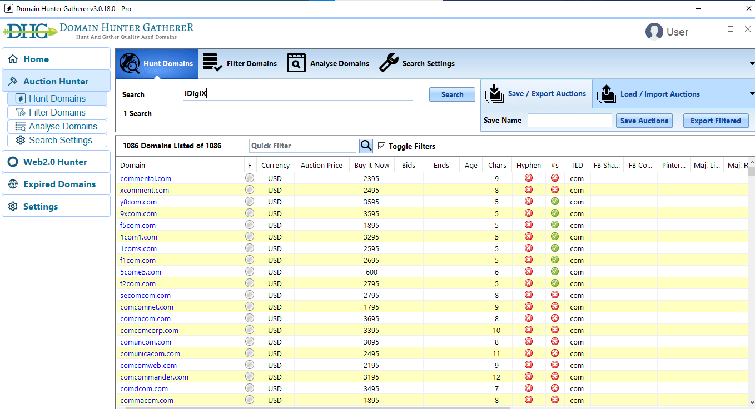
Task: Toggle favorite marker for comdcom.com
Action: click(x=250, y=388)
